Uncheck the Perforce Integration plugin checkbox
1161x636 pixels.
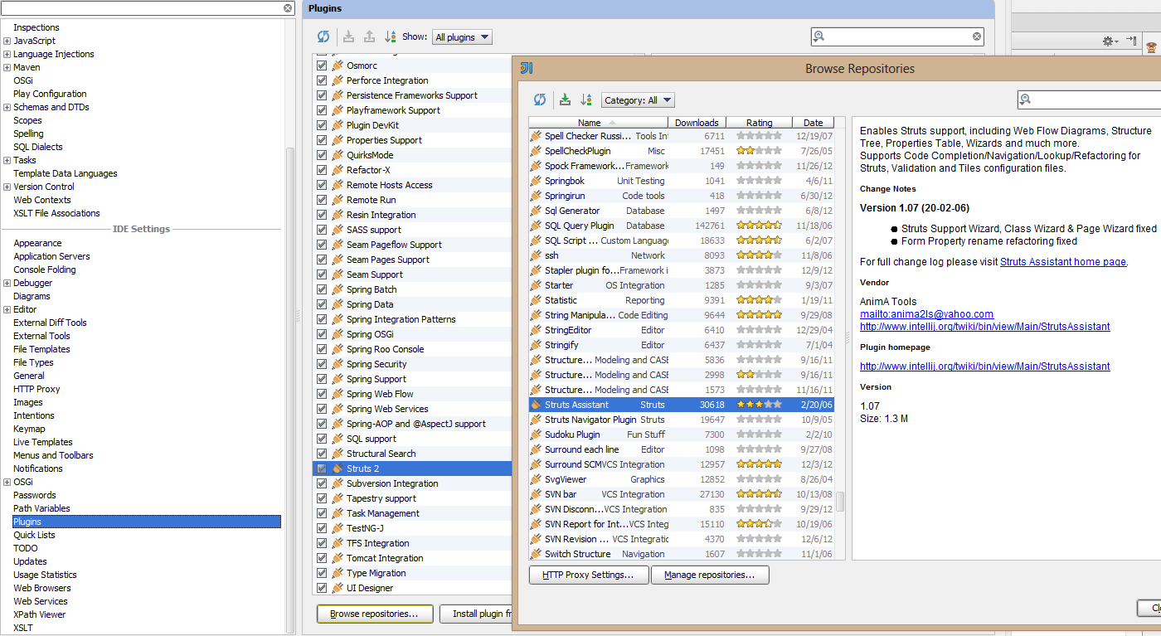click(x=322, y=80)
